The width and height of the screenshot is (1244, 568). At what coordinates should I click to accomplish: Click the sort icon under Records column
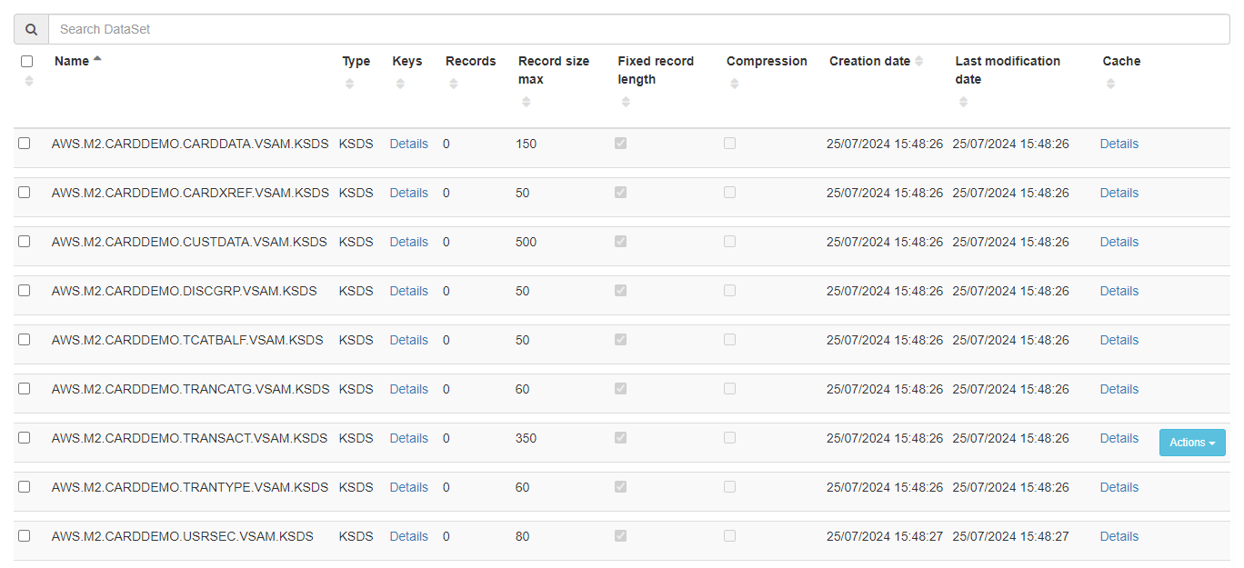coord(453,83)
